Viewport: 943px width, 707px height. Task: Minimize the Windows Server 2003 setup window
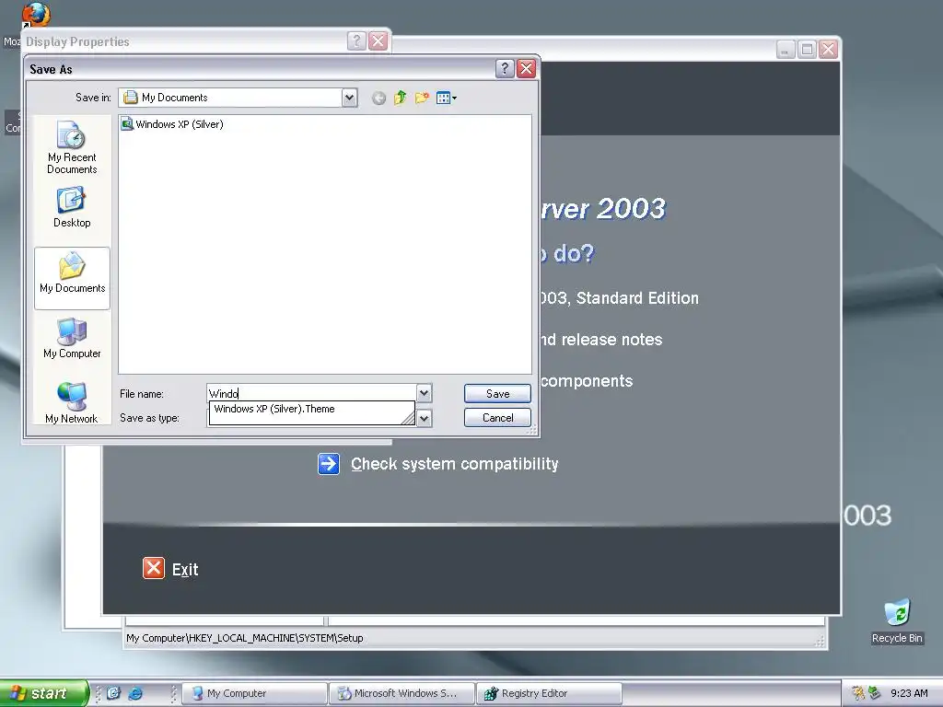tap(786, 50)
